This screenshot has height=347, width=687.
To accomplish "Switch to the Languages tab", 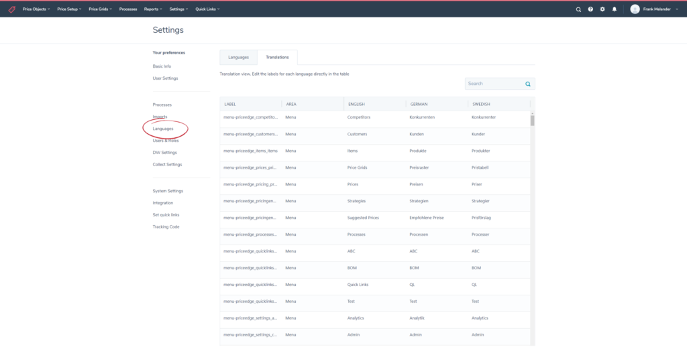I will pyautogui.click(x=238, y=58).
